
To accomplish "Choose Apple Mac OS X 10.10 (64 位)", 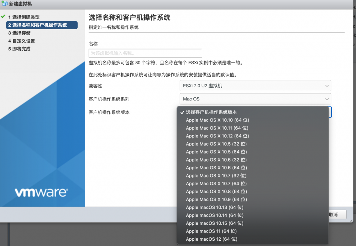I will [253, 120].
